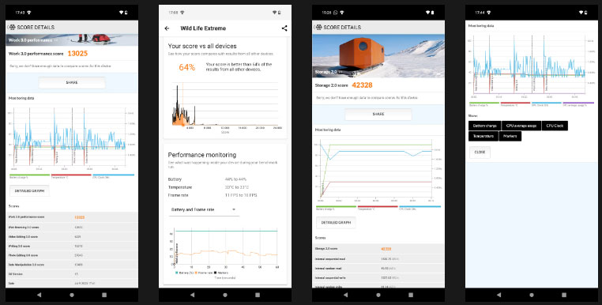The width and height of the screenshot is (602, 305).
Task: Tap the 13025 Work 3.0 performance score
Action: click(77, 54)
